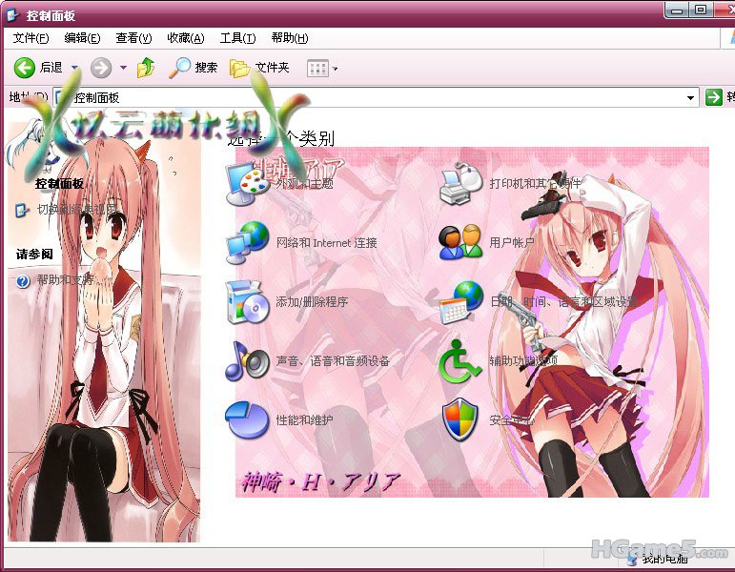This screenshot has height=572, width=735.
Task: Click the Security Center shield icon
Action: point(460,420)
